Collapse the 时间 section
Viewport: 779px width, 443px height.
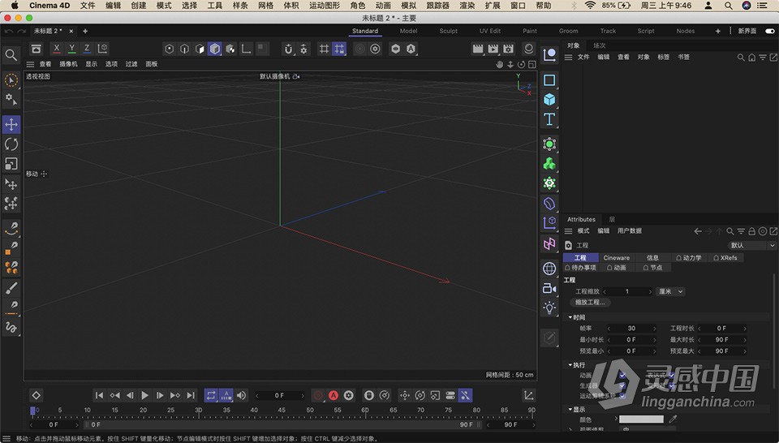(570, 317)
